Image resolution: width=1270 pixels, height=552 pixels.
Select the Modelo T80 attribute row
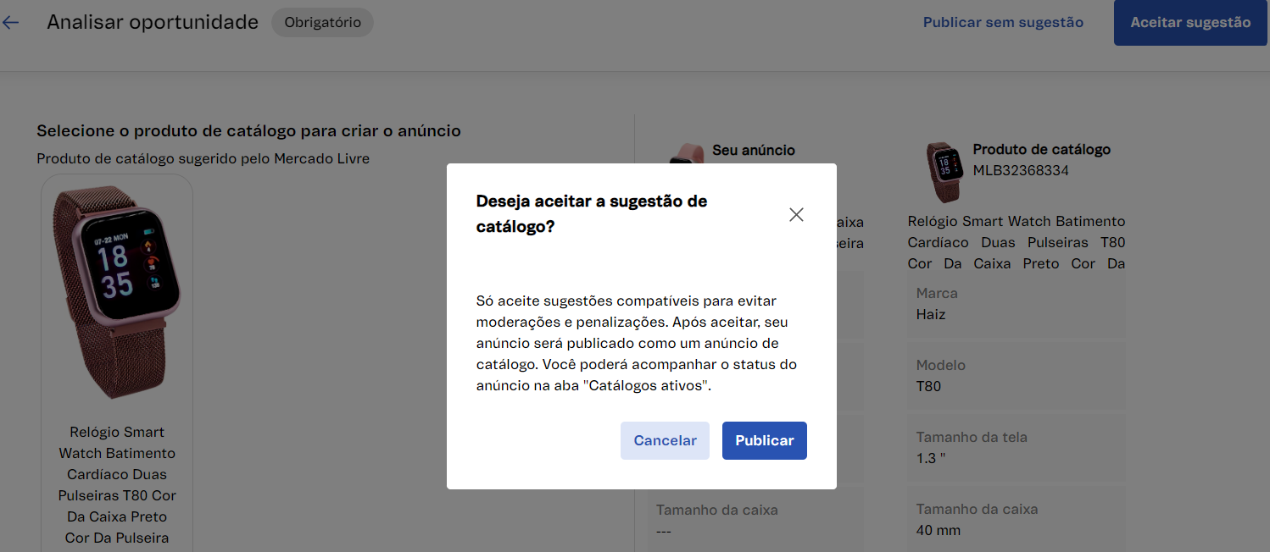(x=1016, y=376)
